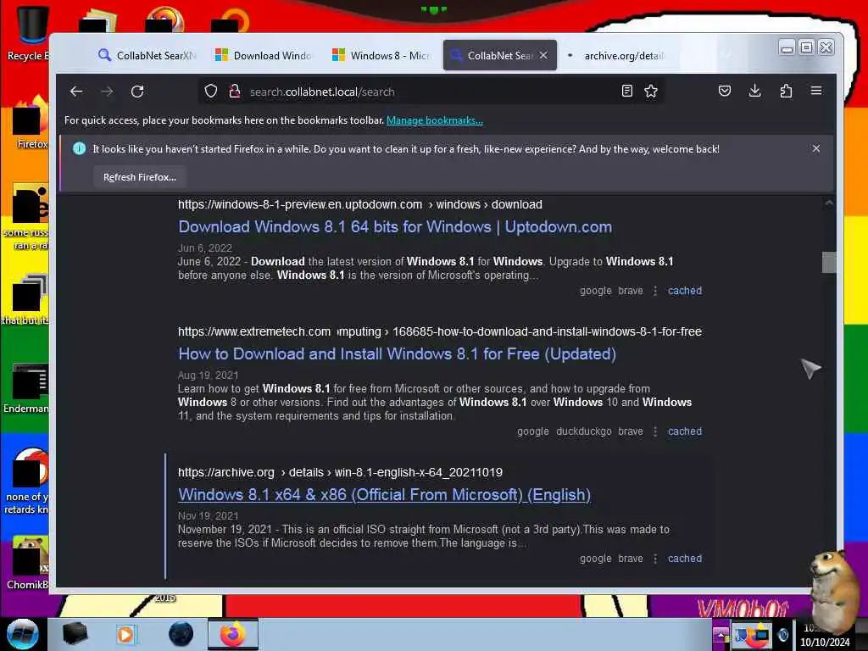Open the Manage bookmarks link
Screen dimensions: 868x651
[435, 120]
